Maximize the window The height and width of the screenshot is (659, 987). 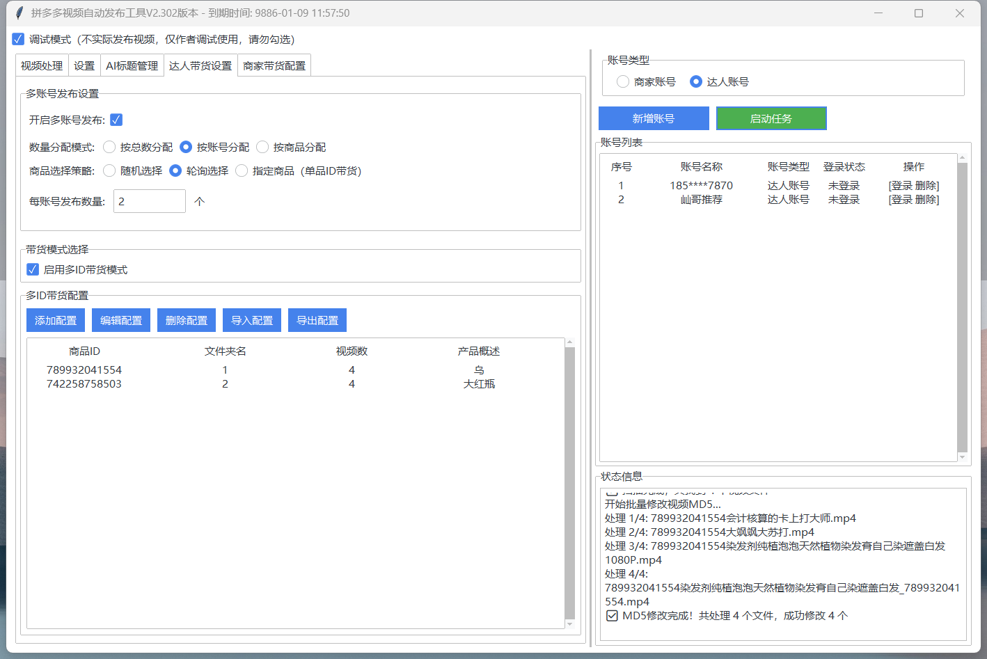coord(919,13)
